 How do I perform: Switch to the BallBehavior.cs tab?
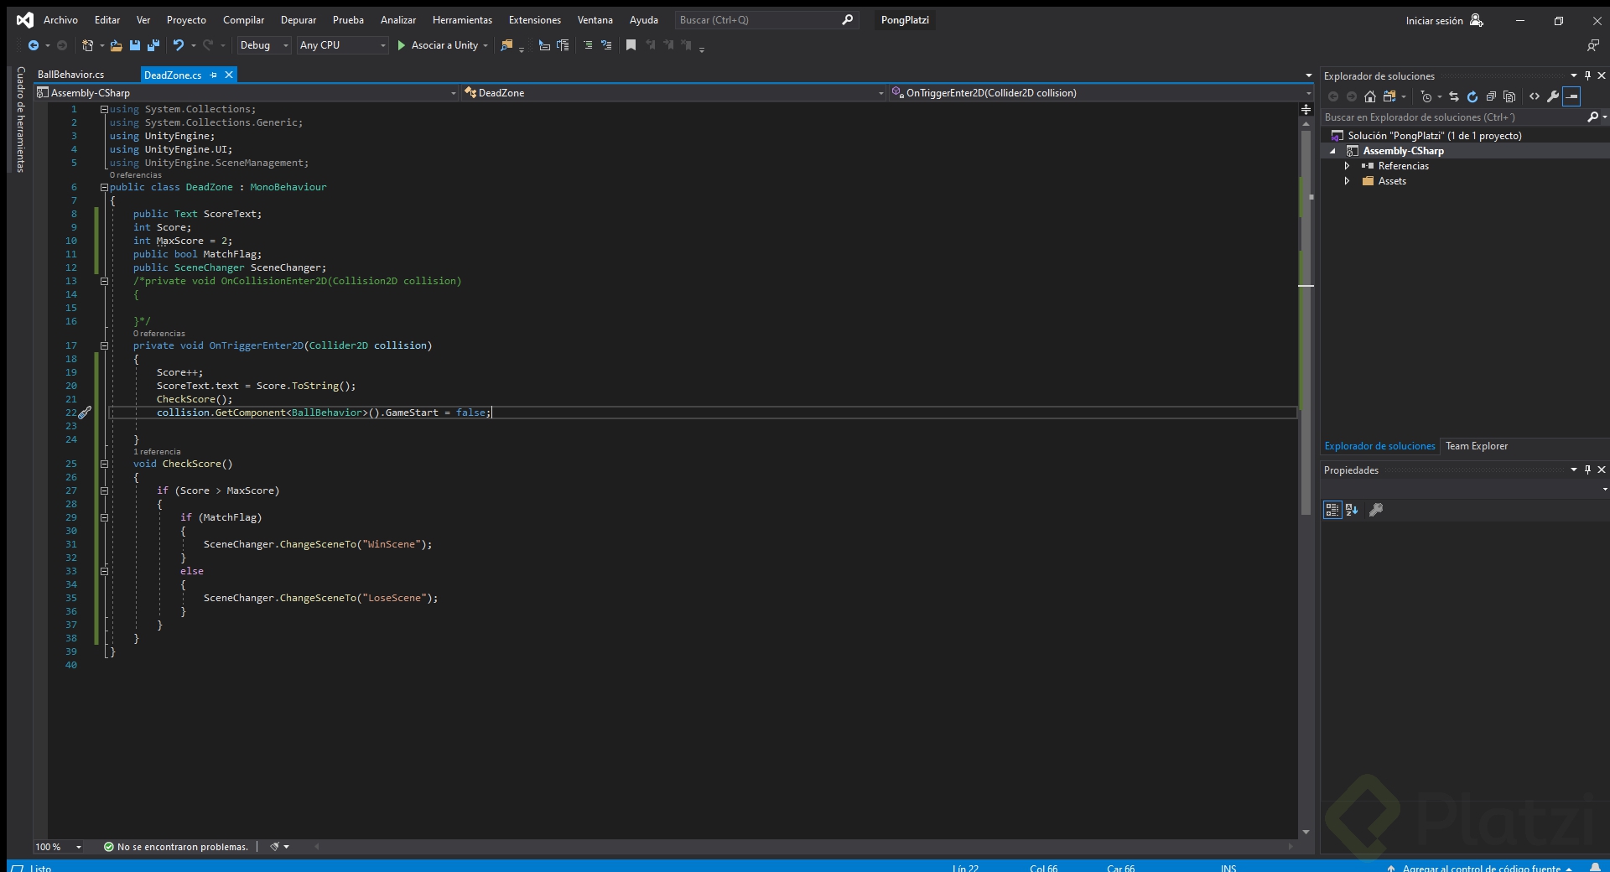tap(70, 74)
